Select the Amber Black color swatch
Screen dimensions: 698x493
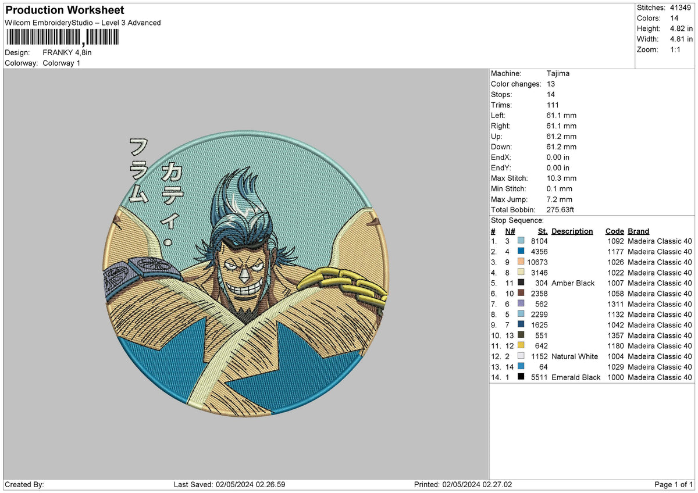click(x=521, y=283)
